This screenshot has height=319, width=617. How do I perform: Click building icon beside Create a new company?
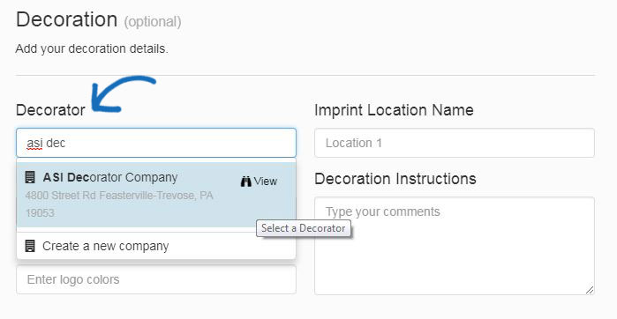click(x=30, y=246)
